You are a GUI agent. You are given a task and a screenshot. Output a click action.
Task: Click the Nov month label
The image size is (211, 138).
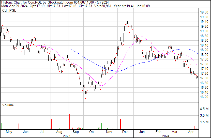pos(109,132)
